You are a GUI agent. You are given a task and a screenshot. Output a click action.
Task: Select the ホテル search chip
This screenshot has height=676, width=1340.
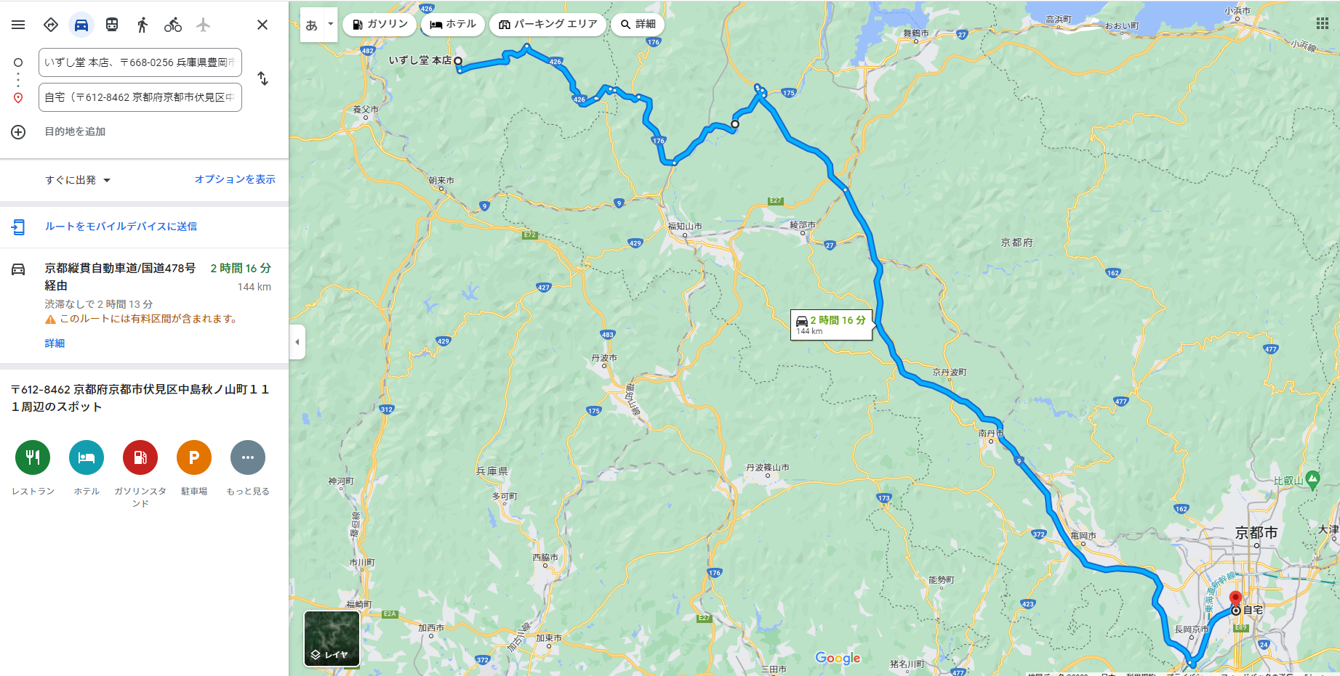453,24
